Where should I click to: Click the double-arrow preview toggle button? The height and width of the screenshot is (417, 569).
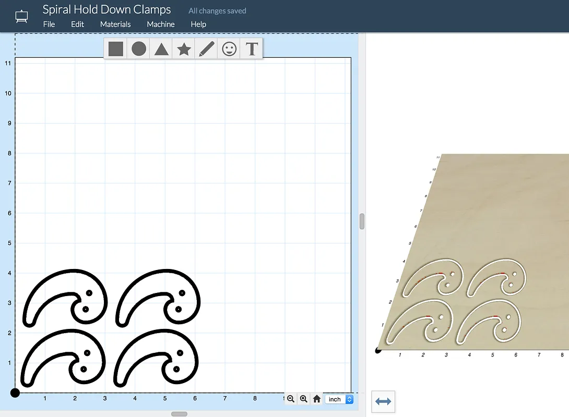click(x=383, y=401)
